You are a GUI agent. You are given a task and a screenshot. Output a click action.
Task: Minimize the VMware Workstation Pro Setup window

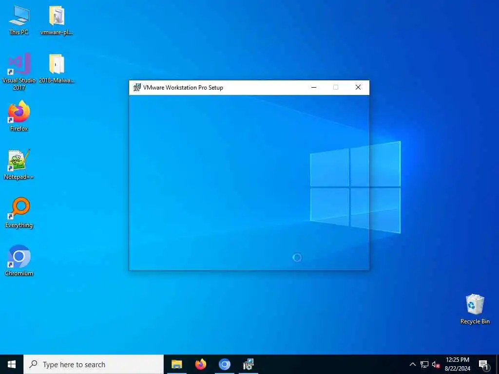point(314,88)
